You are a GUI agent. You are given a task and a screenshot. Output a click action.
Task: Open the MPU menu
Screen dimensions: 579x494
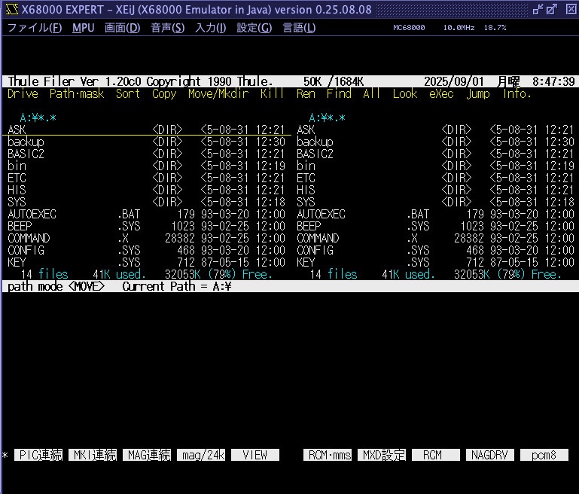point(84,28)
